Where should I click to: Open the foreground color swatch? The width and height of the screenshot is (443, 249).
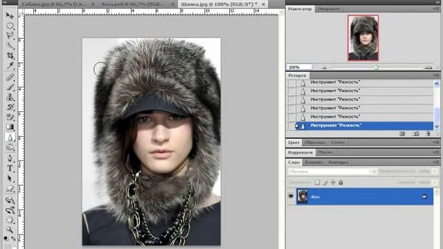click(8, 246)
